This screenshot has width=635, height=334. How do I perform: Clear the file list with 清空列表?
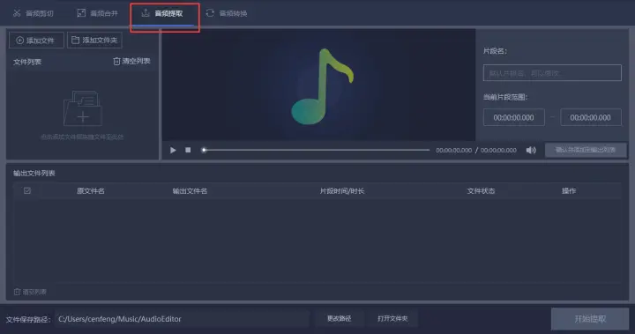(x=131, y=61)
